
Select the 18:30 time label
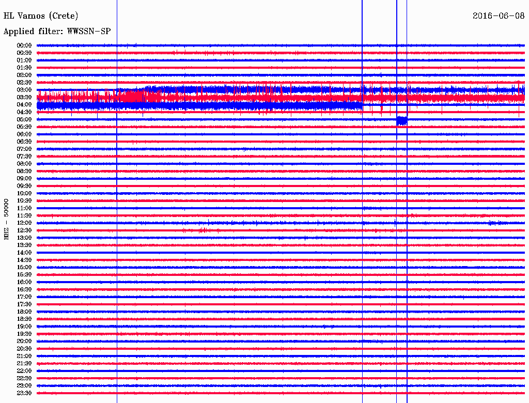point(24,319)
